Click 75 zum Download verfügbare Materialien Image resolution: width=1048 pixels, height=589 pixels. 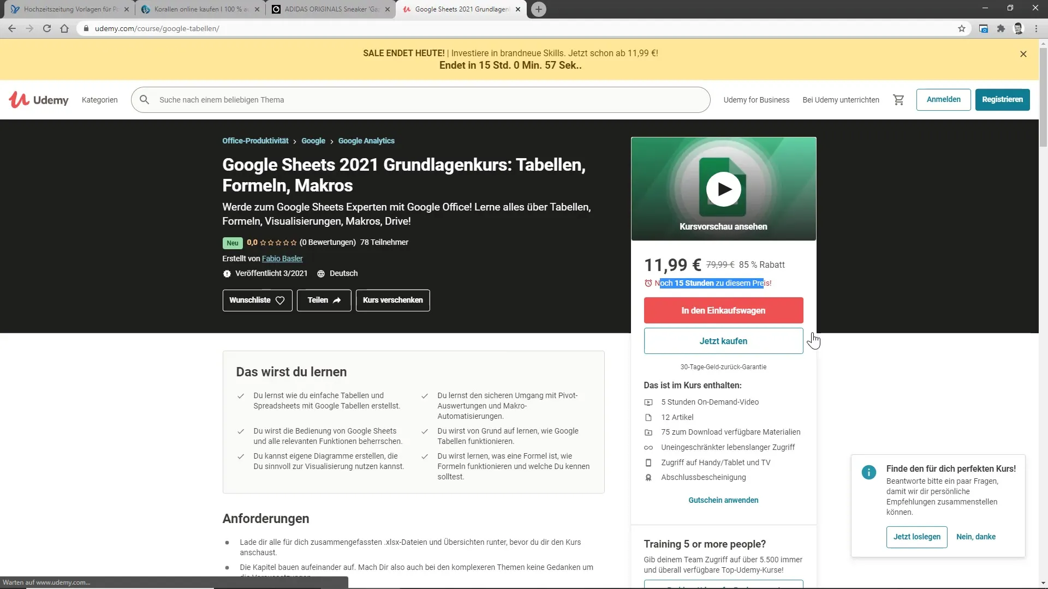[x=730, y=432]
